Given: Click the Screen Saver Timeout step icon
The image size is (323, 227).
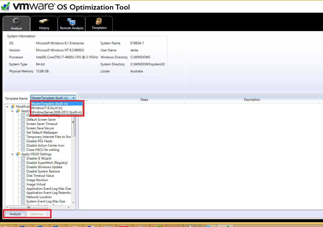Looking at the screenshot, I should (23, 124).
